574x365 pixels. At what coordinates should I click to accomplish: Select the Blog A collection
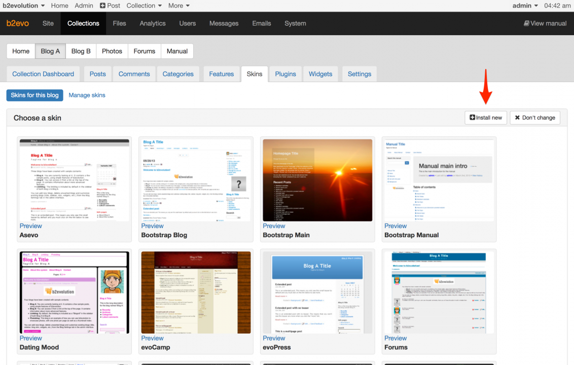(x=50, y=51)
